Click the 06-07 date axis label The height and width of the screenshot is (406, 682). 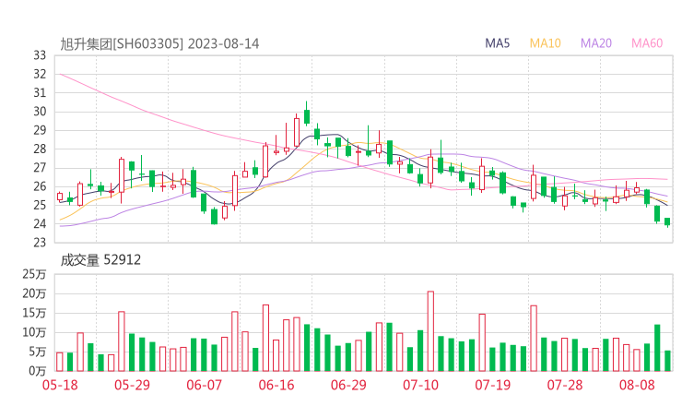pyautogui.click(x=204, y=385)
